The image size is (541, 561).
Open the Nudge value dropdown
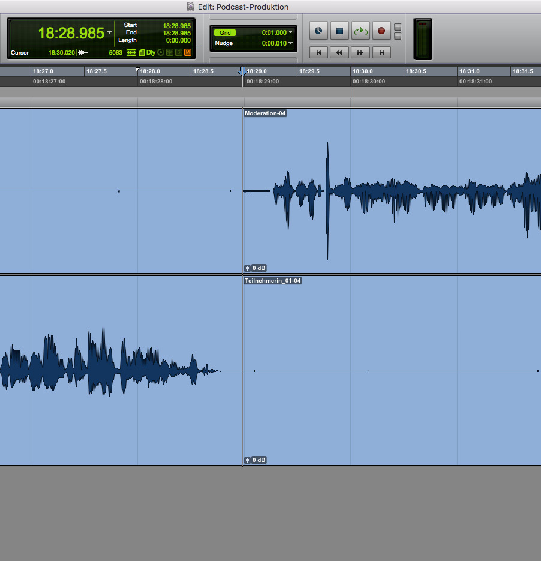pyautogui.click(x=291, y=43)
